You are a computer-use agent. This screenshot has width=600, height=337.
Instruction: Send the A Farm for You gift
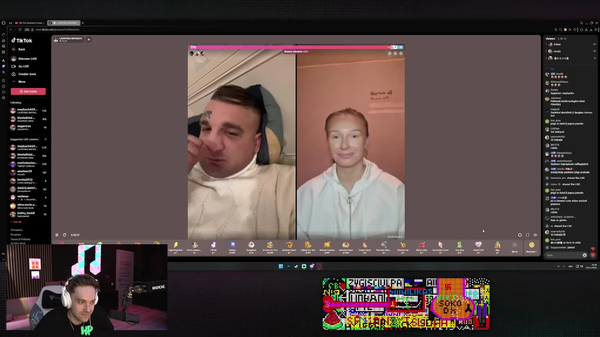(270, 247)
